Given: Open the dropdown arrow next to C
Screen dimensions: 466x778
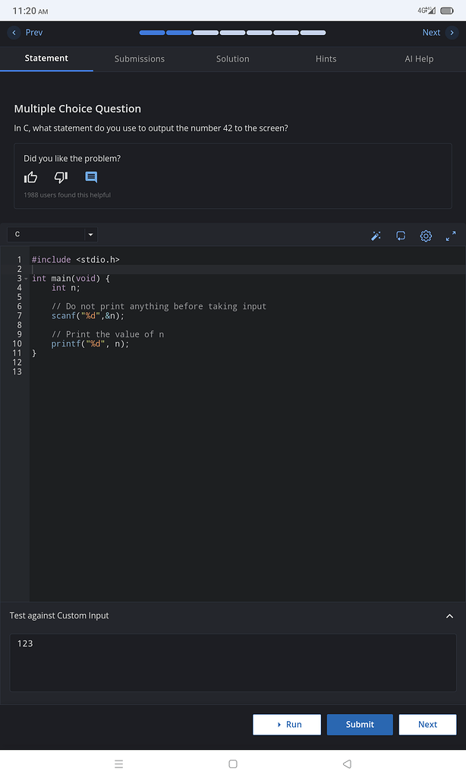Looking at the screenshot, I should click(90, 234).
